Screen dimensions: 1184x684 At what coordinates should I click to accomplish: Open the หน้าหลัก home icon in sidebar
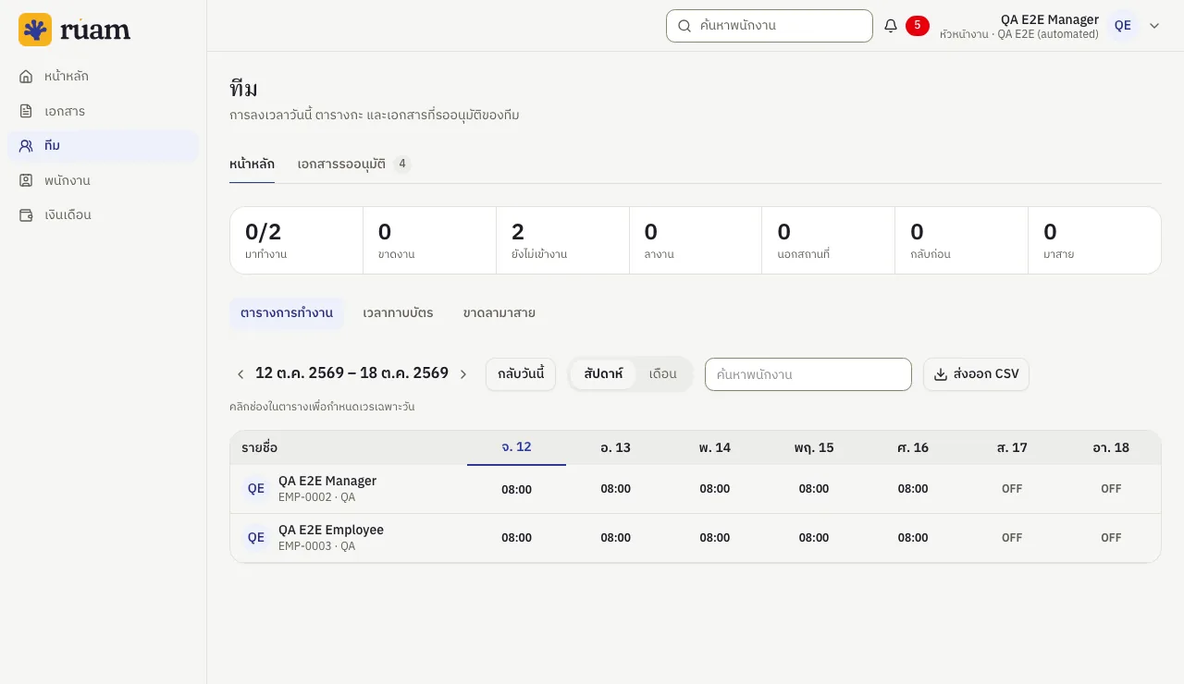pyautogui.click(x=26, y=76)
